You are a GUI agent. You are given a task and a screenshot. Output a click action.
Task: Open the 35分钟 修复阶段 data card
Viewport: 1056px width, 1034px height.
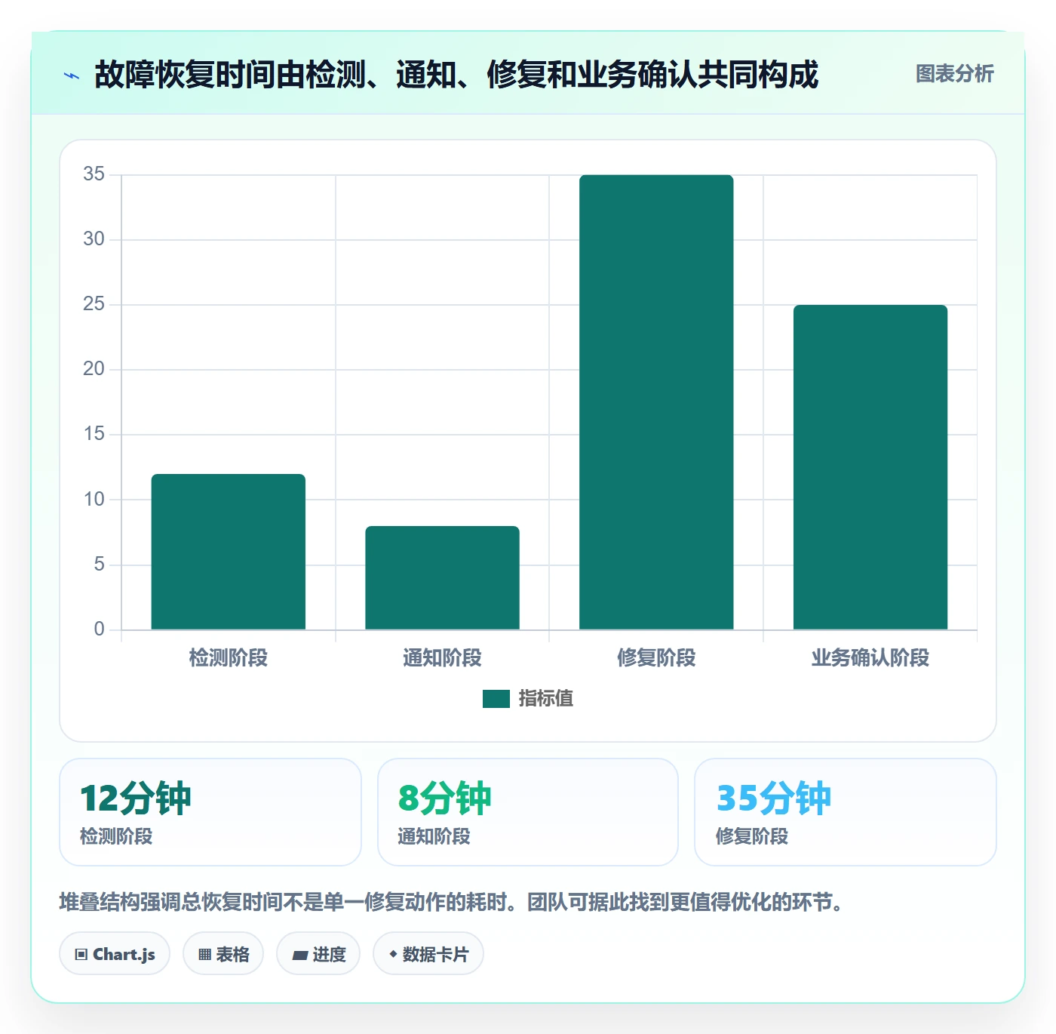(x=846, y=812)
